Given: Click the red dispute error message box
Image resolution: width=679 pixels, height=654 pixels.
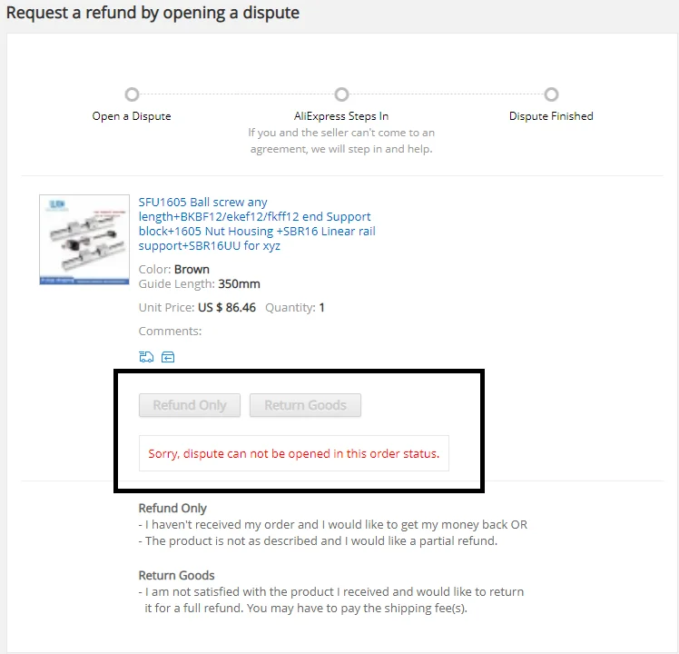Looking at the screenshot, I should 294,453.
